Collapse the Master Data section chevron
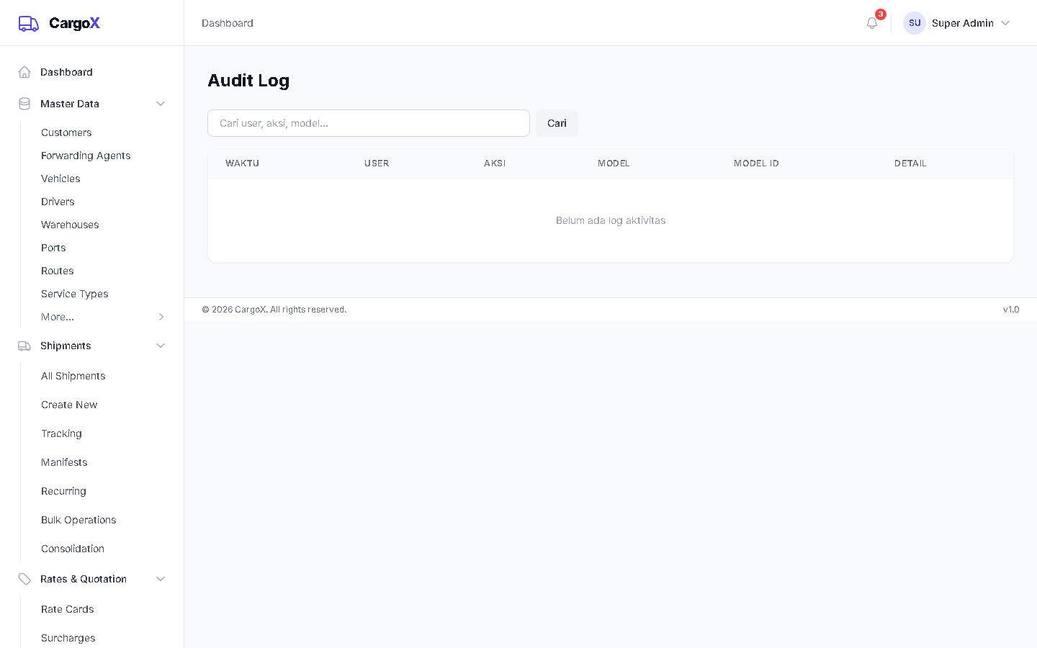The height and width of the screenshot is (648, 1037). (161, 104)
